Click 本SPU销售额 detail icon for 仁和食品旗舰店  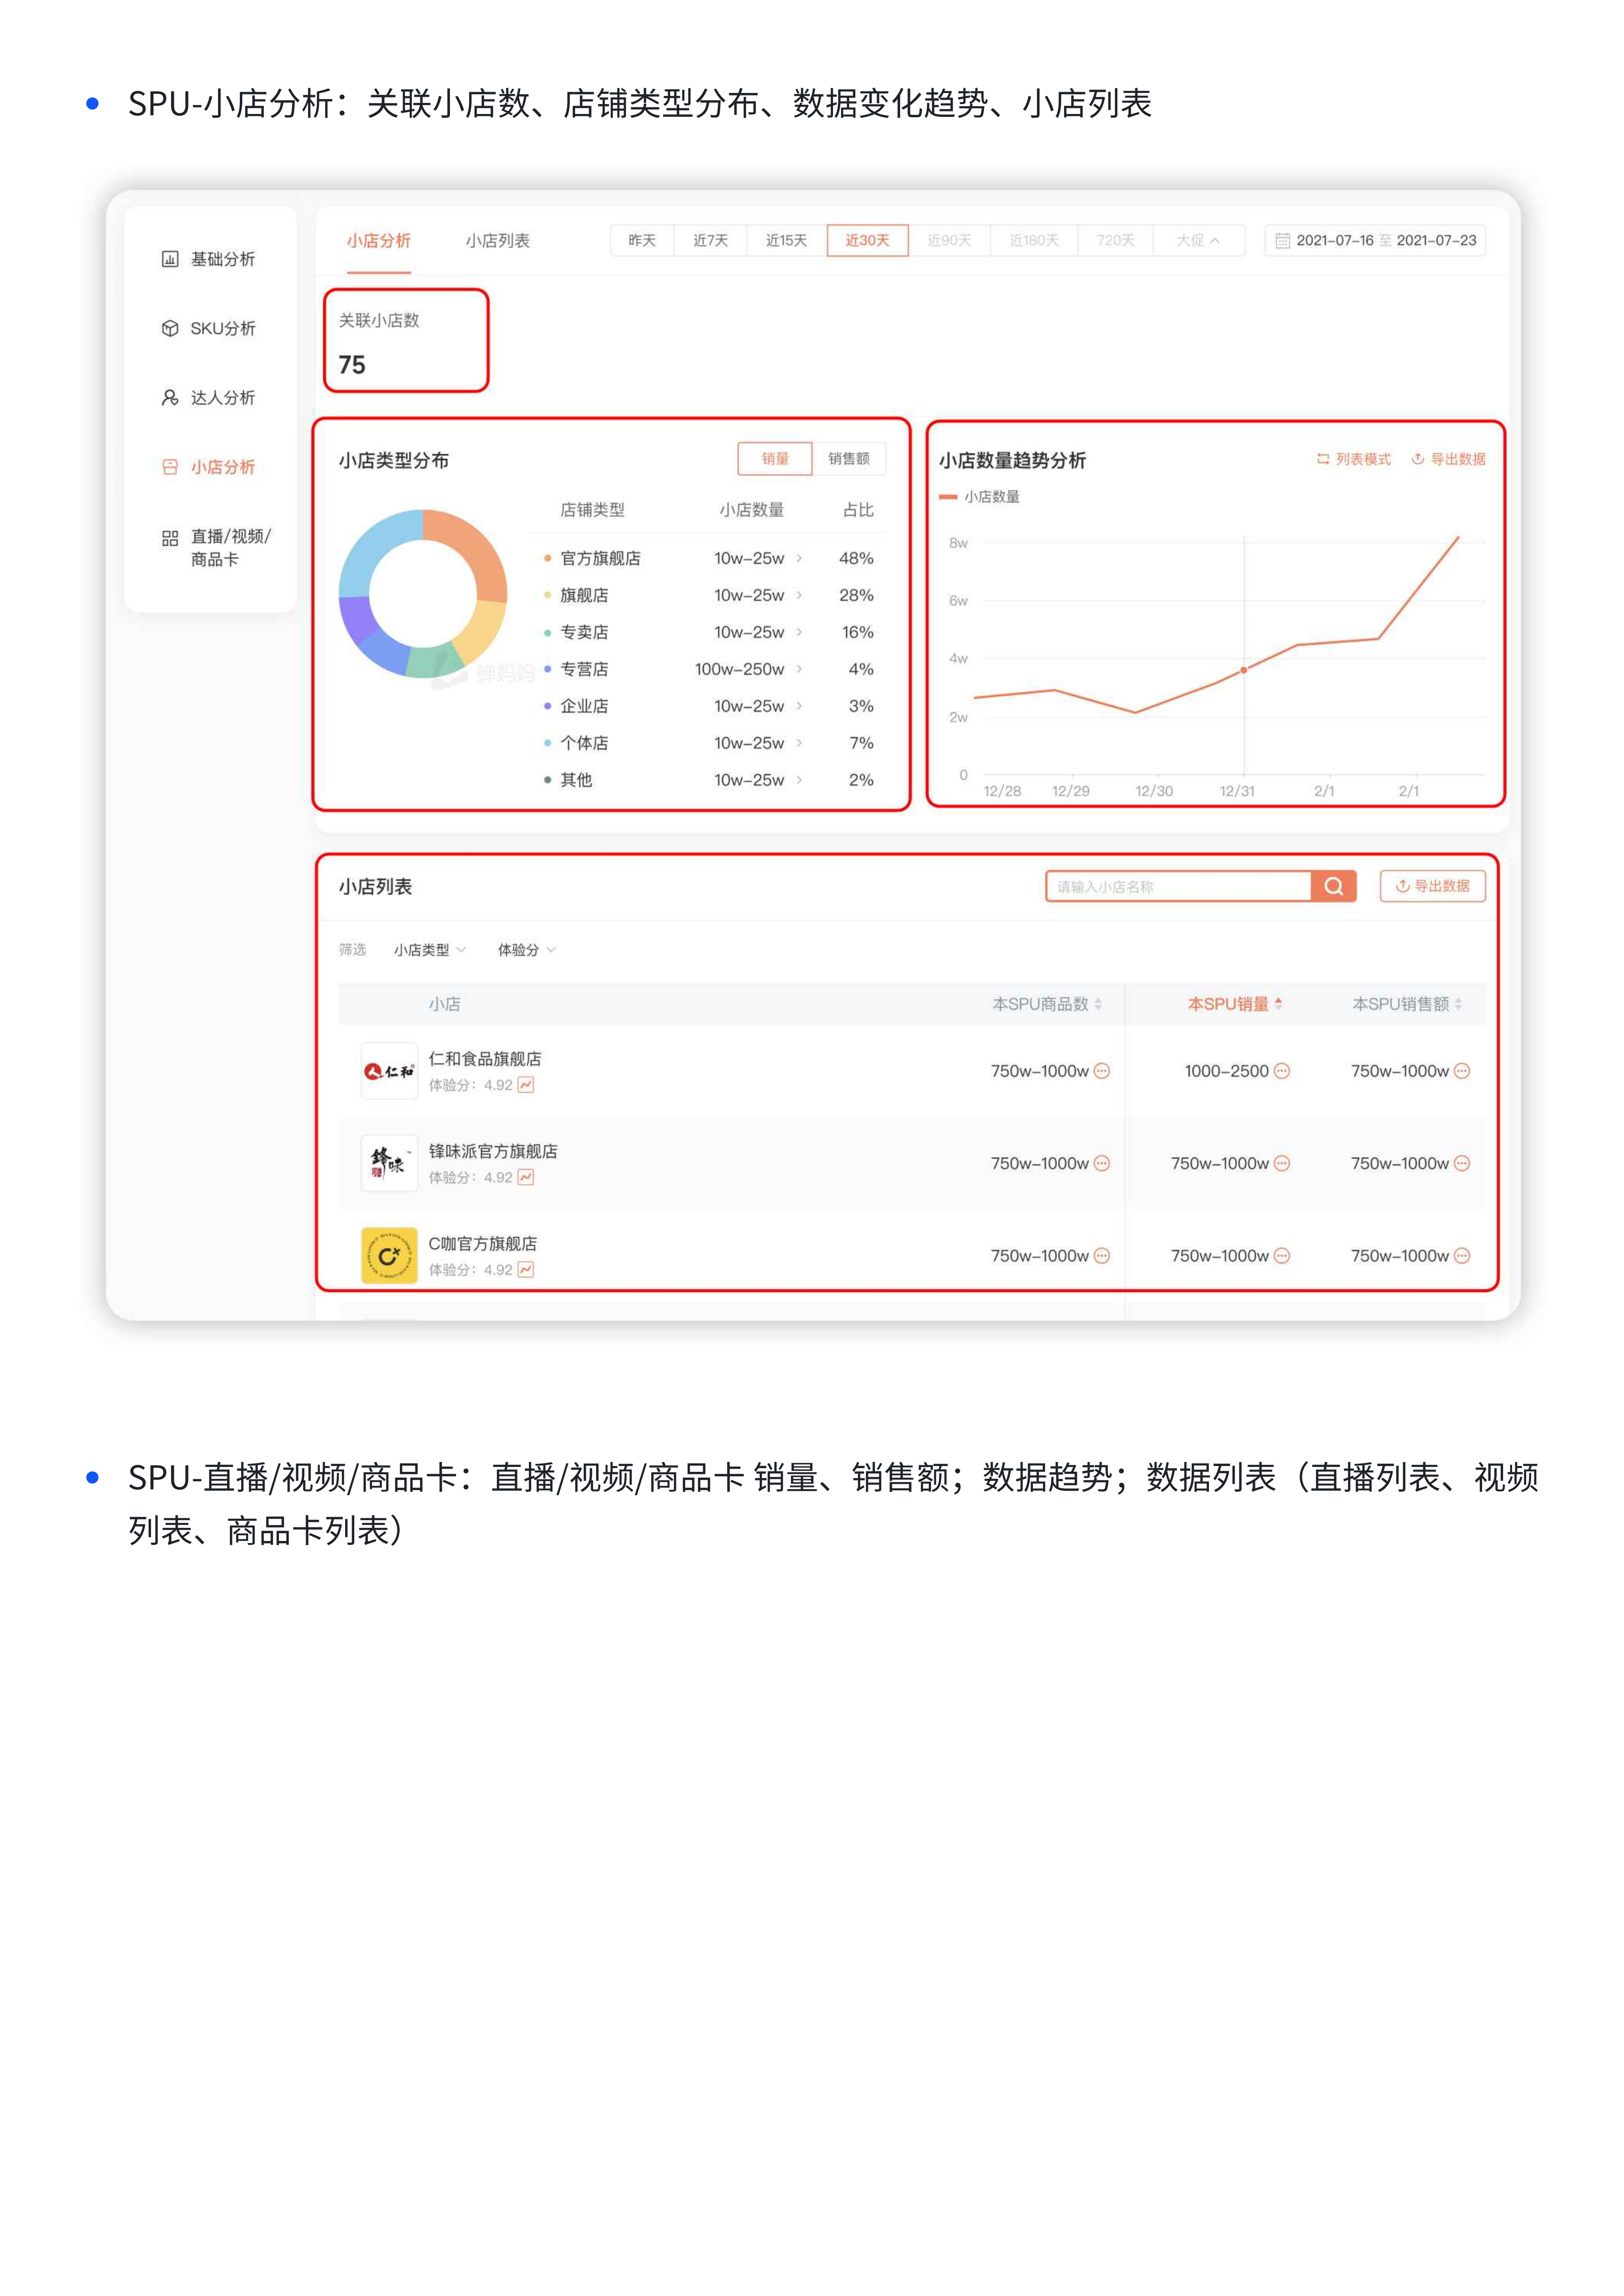(1462, 1071)
